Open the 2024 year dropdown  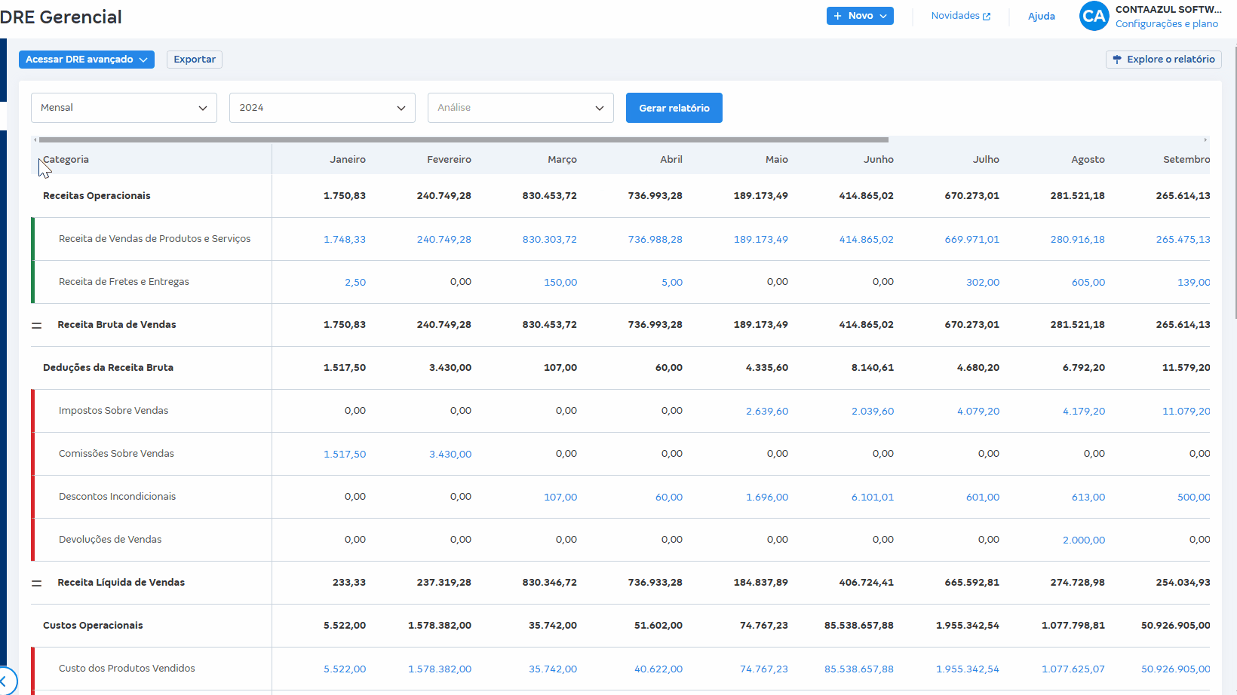pos(322,108)
